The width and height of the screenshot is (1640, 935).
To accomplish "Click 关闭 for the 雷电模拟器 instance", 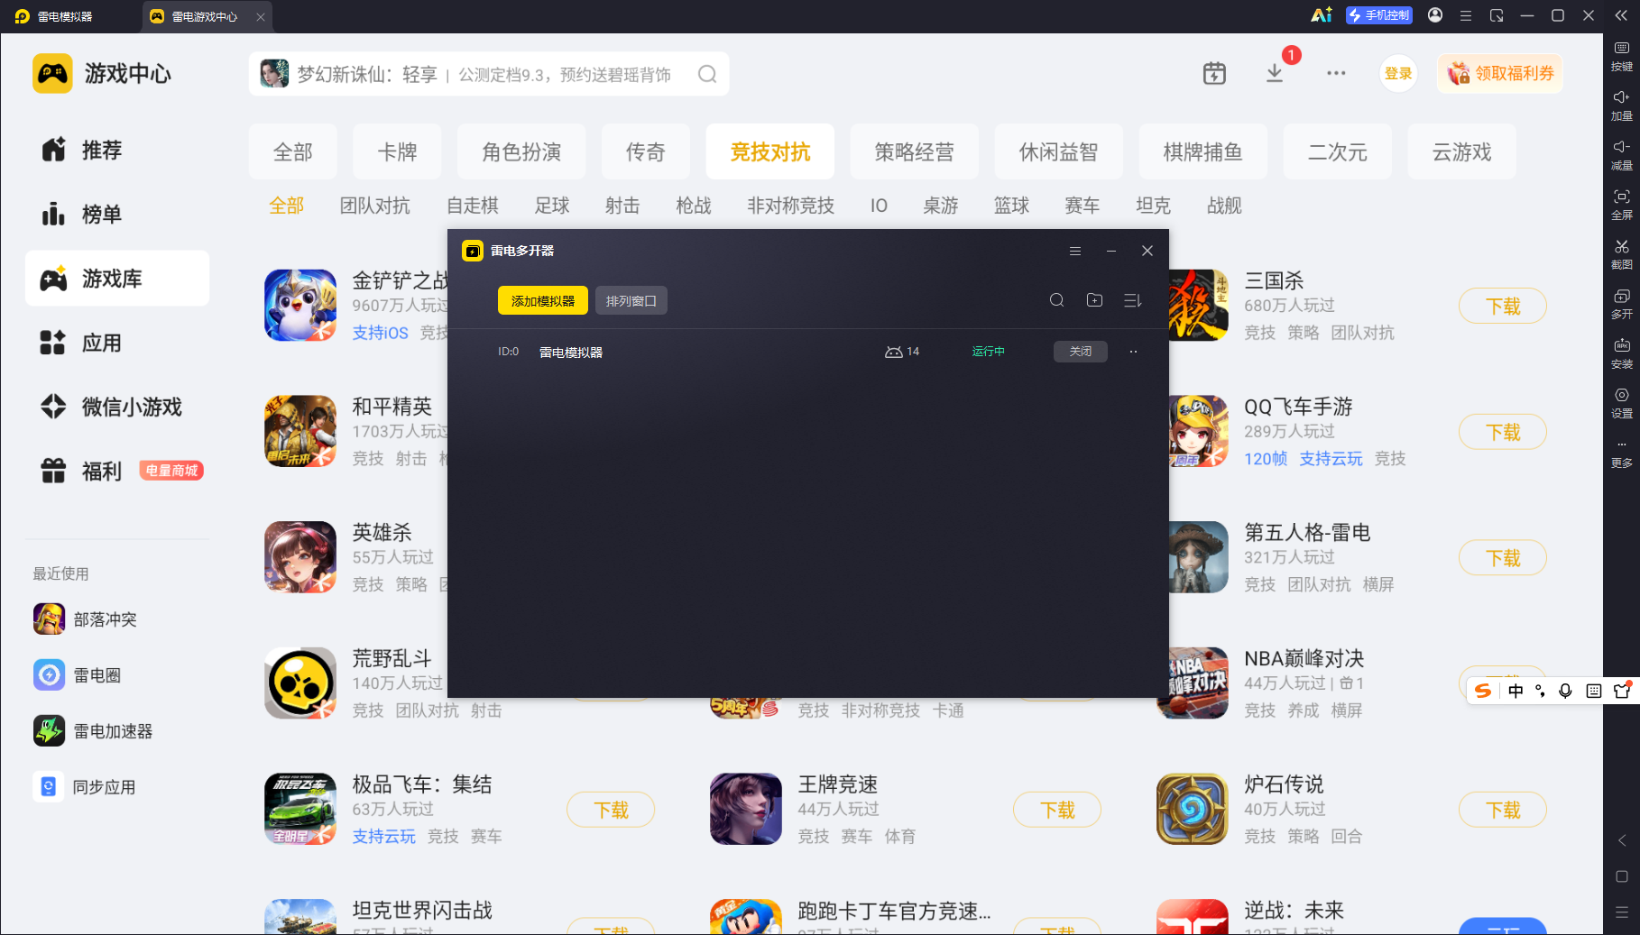I will 1081,352.
